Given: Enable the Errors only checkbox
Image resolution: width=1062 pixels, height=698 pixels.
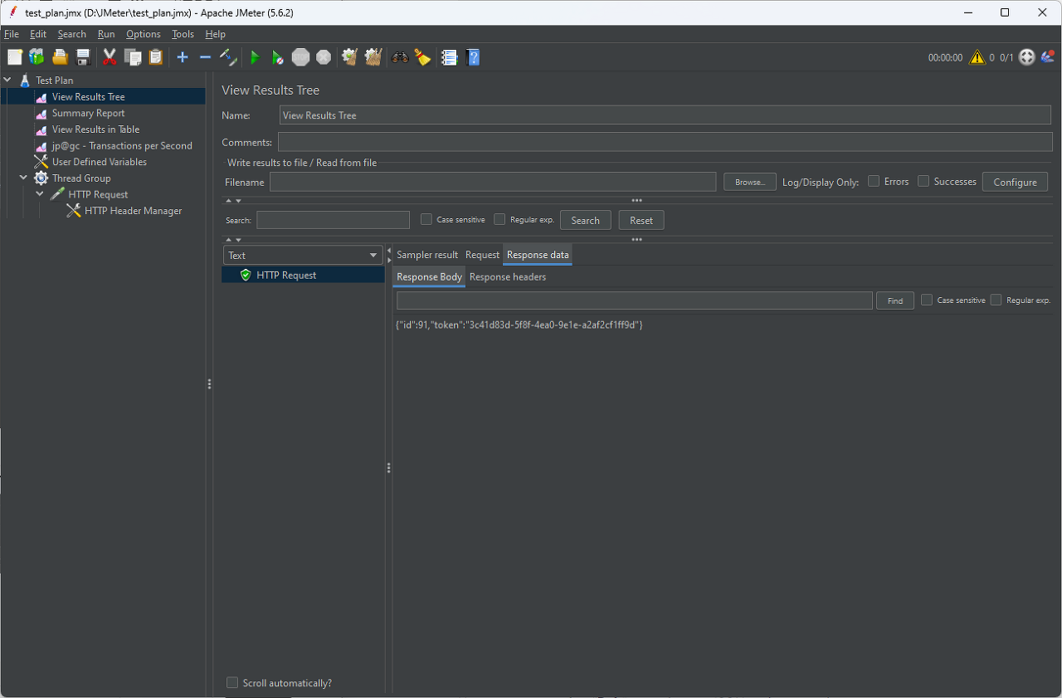Looking at the screenshot, I should [x=874, y=181].
